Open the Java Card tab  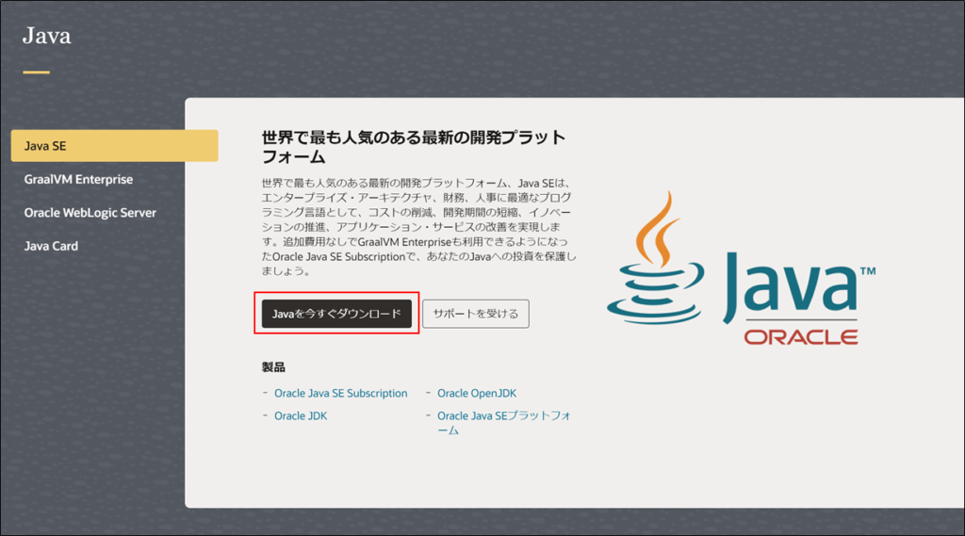tap(51, 246)
